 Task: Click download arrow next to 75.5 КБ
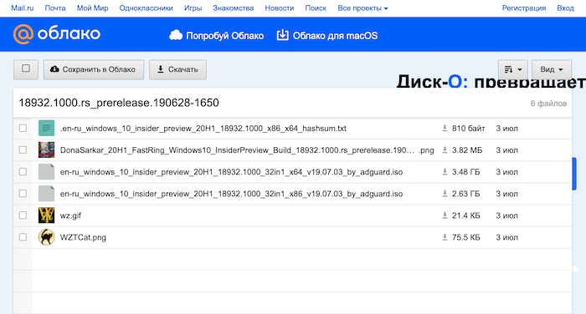(445, 237)
